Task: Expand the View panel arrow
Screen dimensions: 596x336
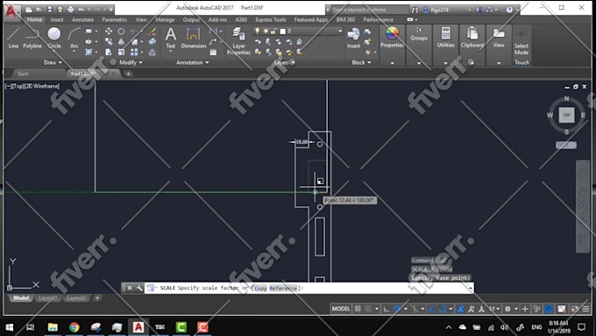Action: (x=499, y=63)
